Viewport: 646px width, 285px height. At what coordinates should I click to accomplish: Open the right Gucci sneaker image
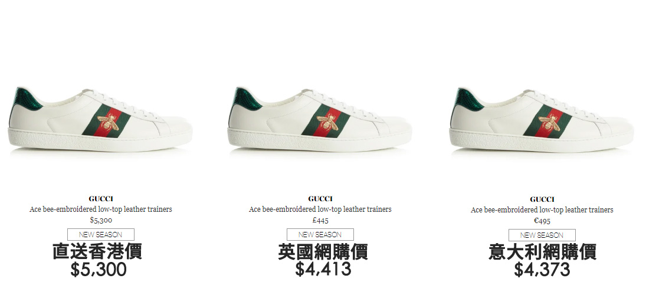542,120
